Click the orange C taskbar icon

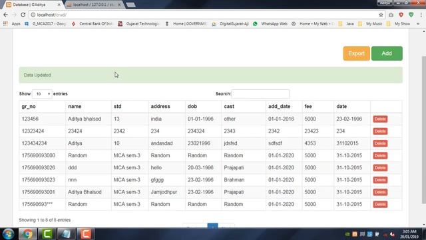[86, 234]
